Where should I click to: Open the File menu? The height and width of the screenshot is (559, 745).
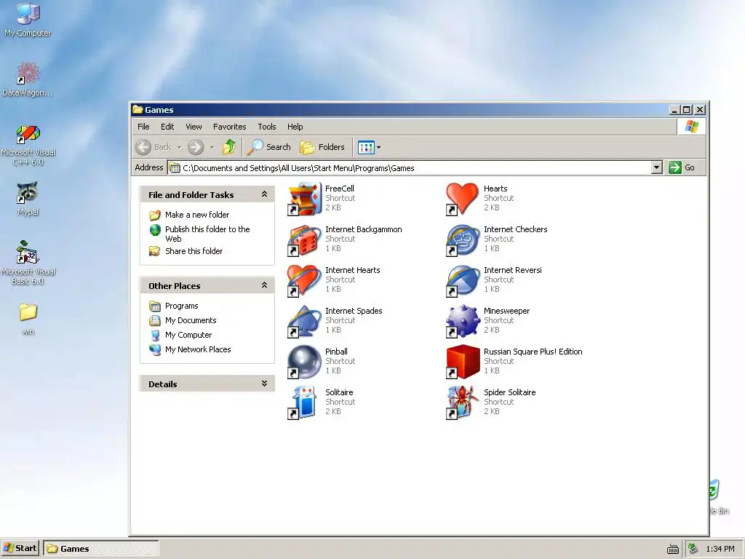pos(143,127)
